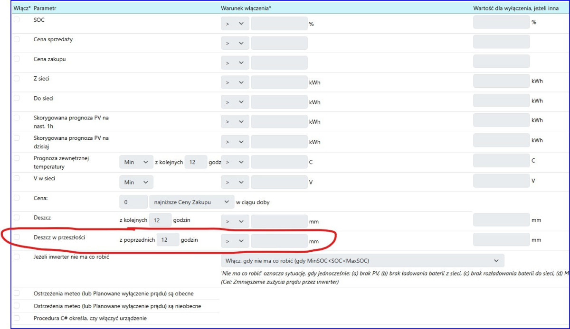Expand the 'Włącz, gdy nie ma co robić' dropdown
Viewport: 570px width, 329px height.
point(362,261)
